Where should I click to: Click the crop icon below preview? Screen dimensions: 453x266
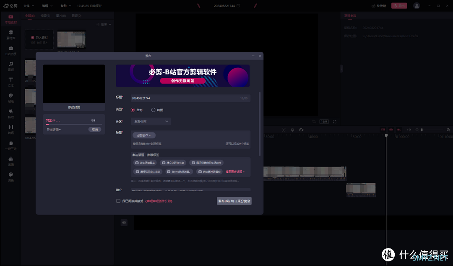click(314, 122)
